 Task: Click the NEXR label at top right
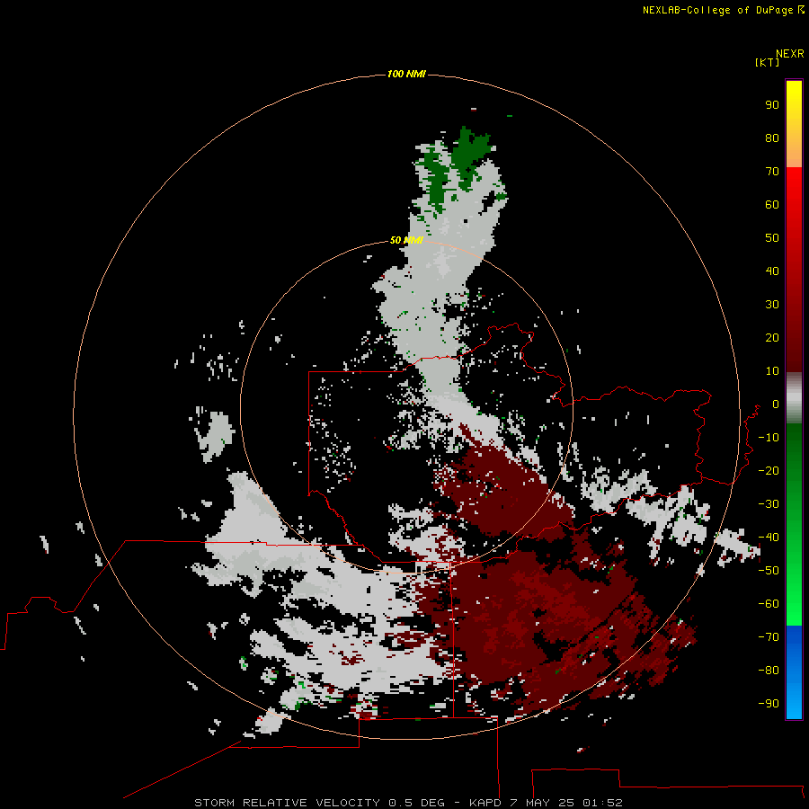[790, 54]
